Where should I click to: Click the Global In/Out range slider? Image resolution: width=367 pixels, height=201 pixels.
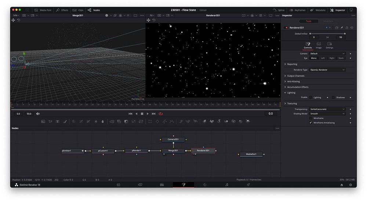[x=327, y=34]
